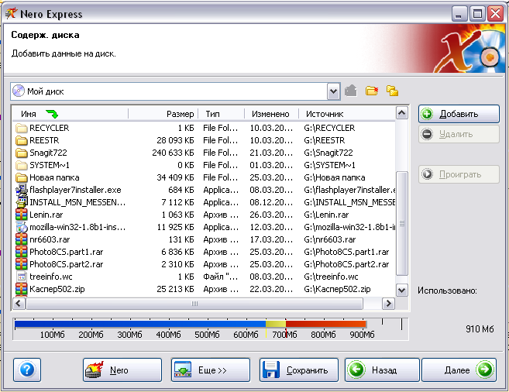
Task: Click the SYSTEM~1 folder icon
Action: tap(22, 165)
